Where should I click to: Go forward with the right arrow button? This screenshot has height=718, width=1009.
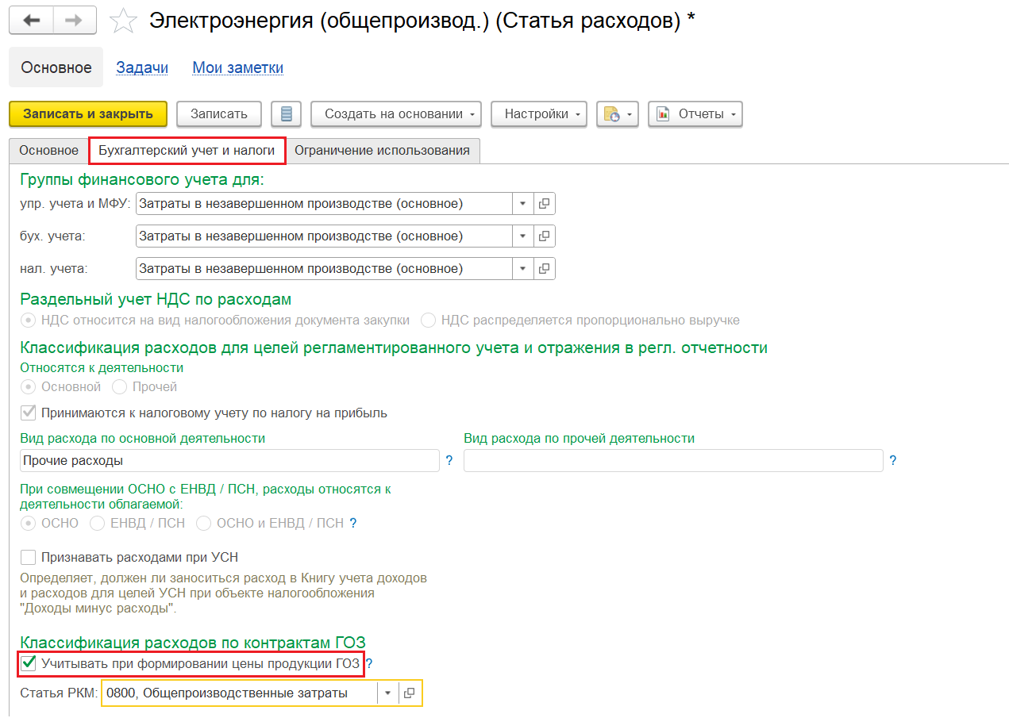75,21
